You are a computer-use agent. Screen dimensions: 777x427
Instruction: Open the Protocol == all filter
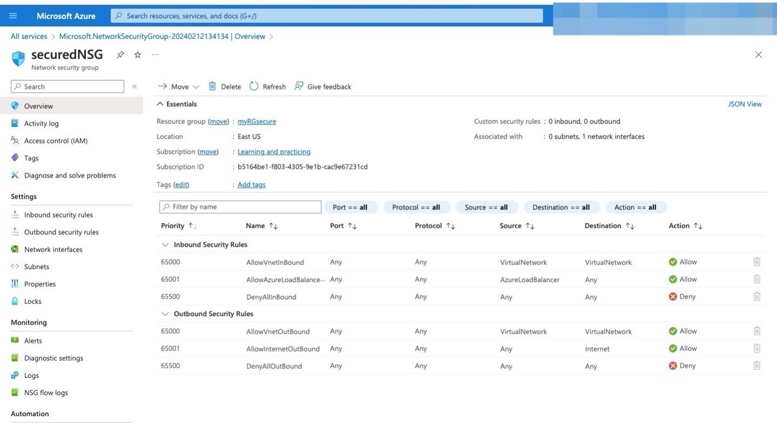pos(416,207)
